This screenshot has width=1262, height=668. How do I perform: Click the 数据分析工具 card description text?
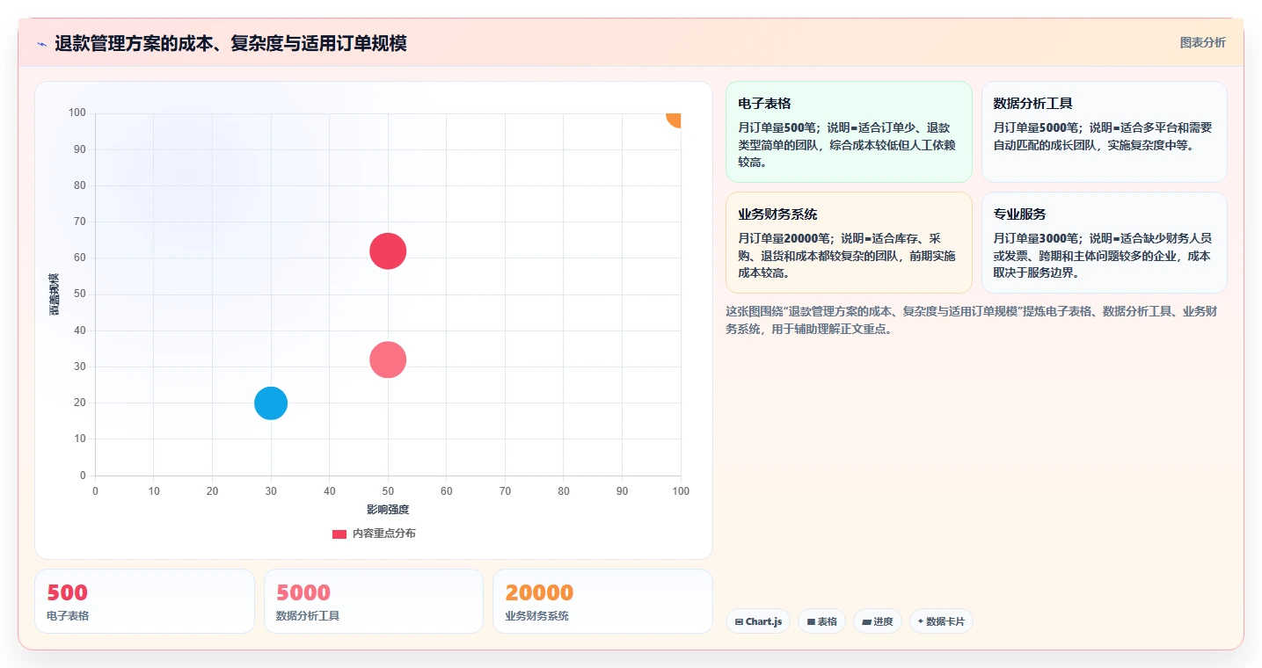[1103, 136]
